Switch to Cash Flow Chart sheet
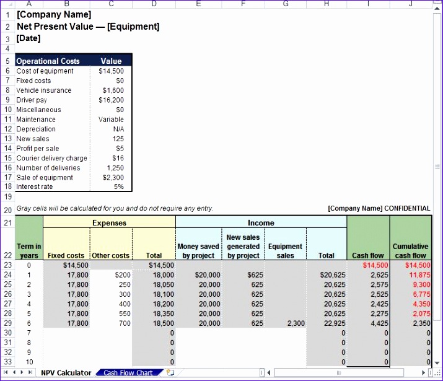The height and width of the screenshot is (381, 443). [x=128, y=373]
